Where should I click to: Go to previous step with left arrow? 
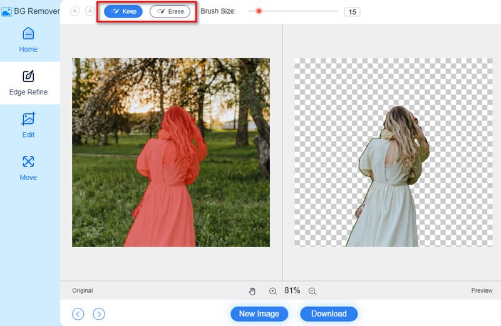point(78,314)
